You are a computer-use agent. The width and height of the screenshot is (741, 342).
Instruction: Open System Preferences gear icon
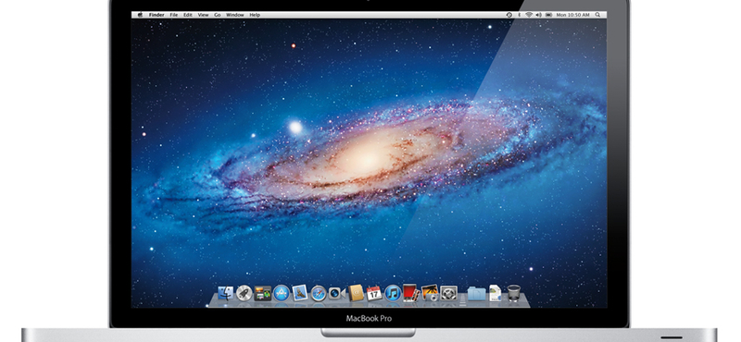click(448, 293)
